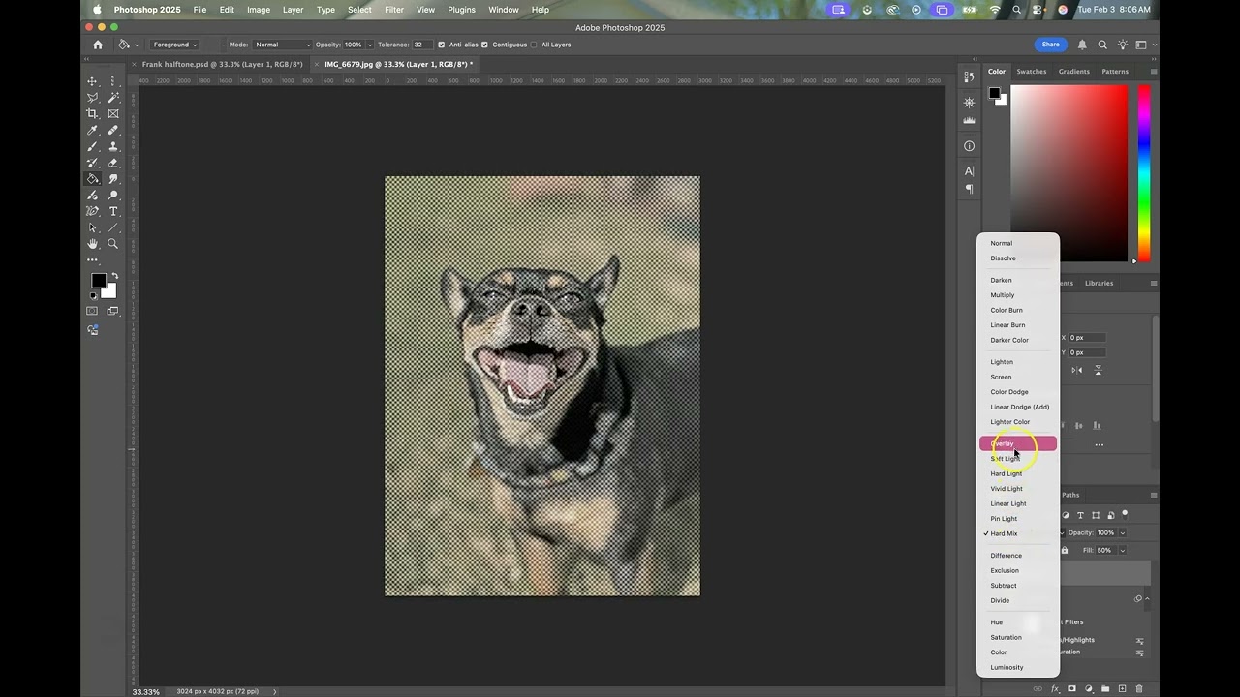Image resolution: width=1240 pixels, height=697 pixels.
Task: Pick a color in the color field
Action: 1069,173
